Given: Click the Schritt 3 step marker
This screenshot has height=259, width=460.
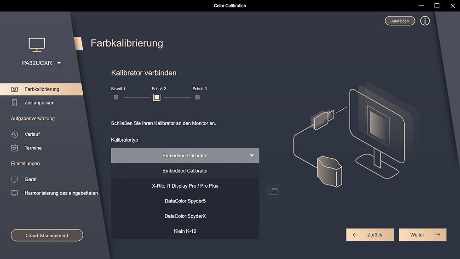Looking at the screenshot, I should (197, 97).
